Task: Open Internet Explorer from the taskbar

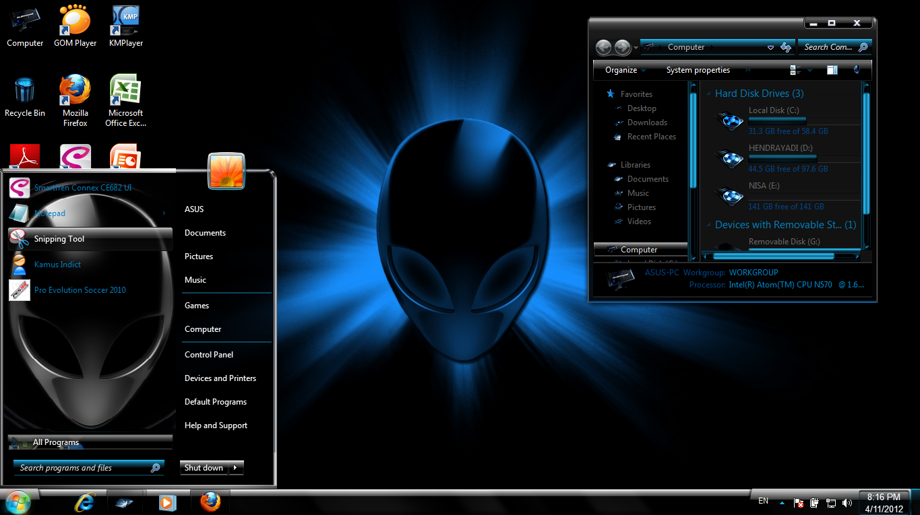Action: [85, 502]
